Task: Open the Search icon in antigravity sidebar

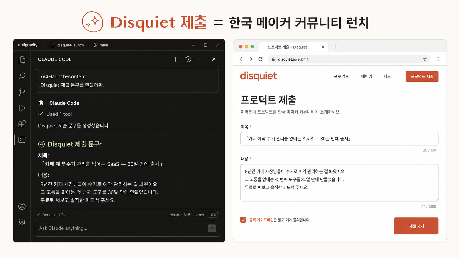Action: pos(22,76)
